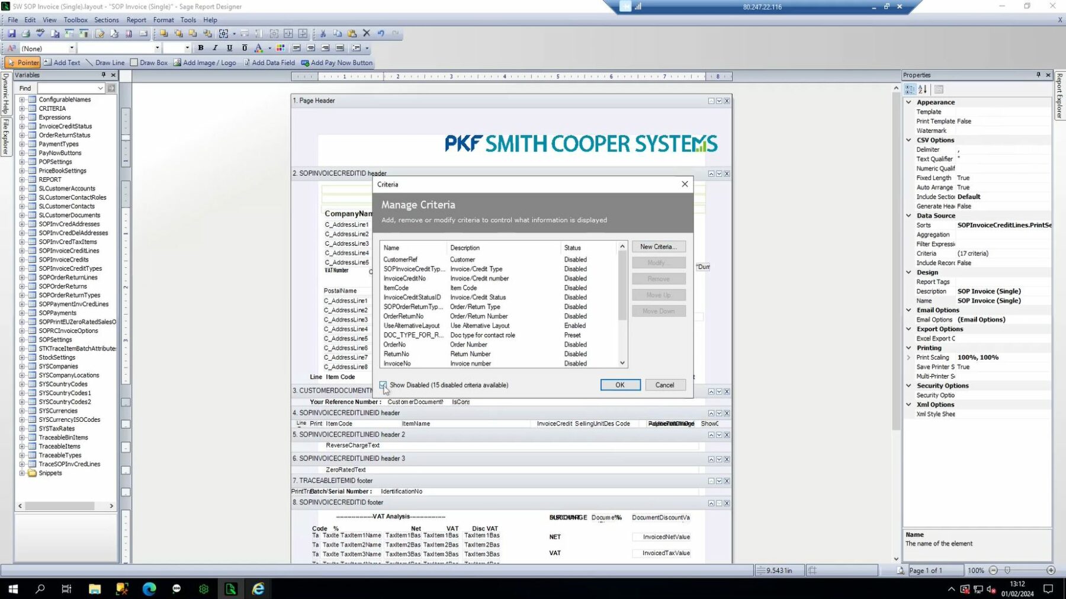The width and height of the screenshot is (1066, 599).
Task: Select the Add Pay Now Button tool
Action: pyautogui.click(x=336, y=62)
